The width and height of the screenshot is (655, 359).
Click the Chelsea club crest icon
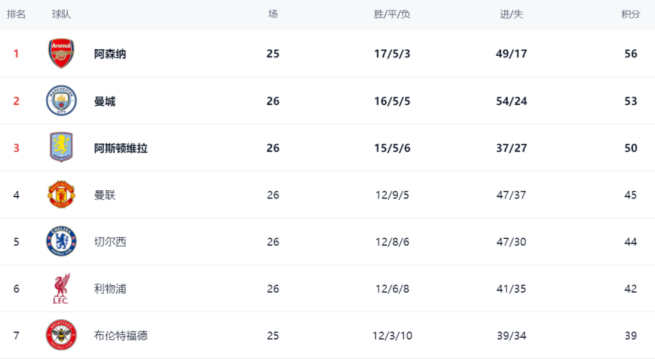[61, 242]
